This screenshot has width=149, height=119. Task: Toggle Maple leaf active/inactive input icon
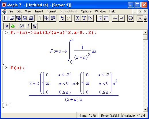coord(13,26)
